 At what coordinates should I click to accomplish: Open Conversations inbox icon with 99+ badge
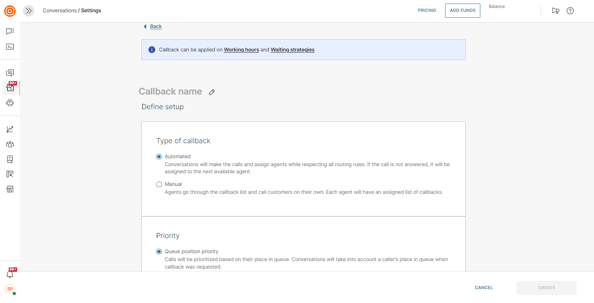point(10,88)
